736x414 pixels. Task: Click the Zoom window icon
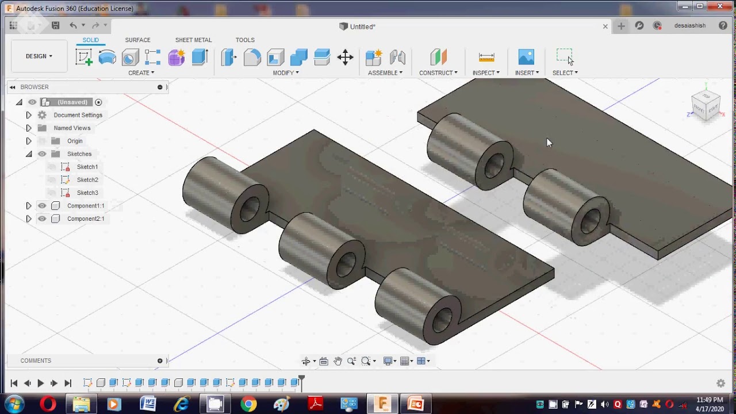pyautogui.click(x=366, y=361)
